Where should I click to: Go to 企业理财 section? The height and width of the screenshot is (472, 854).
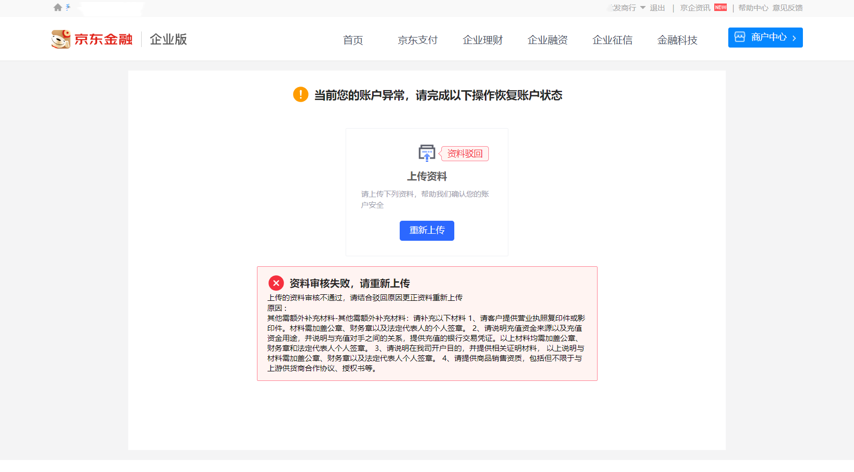(482, 40)
